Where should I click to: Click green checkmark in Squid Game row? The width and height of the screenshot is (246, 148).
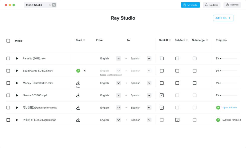[x=78, y=71]
